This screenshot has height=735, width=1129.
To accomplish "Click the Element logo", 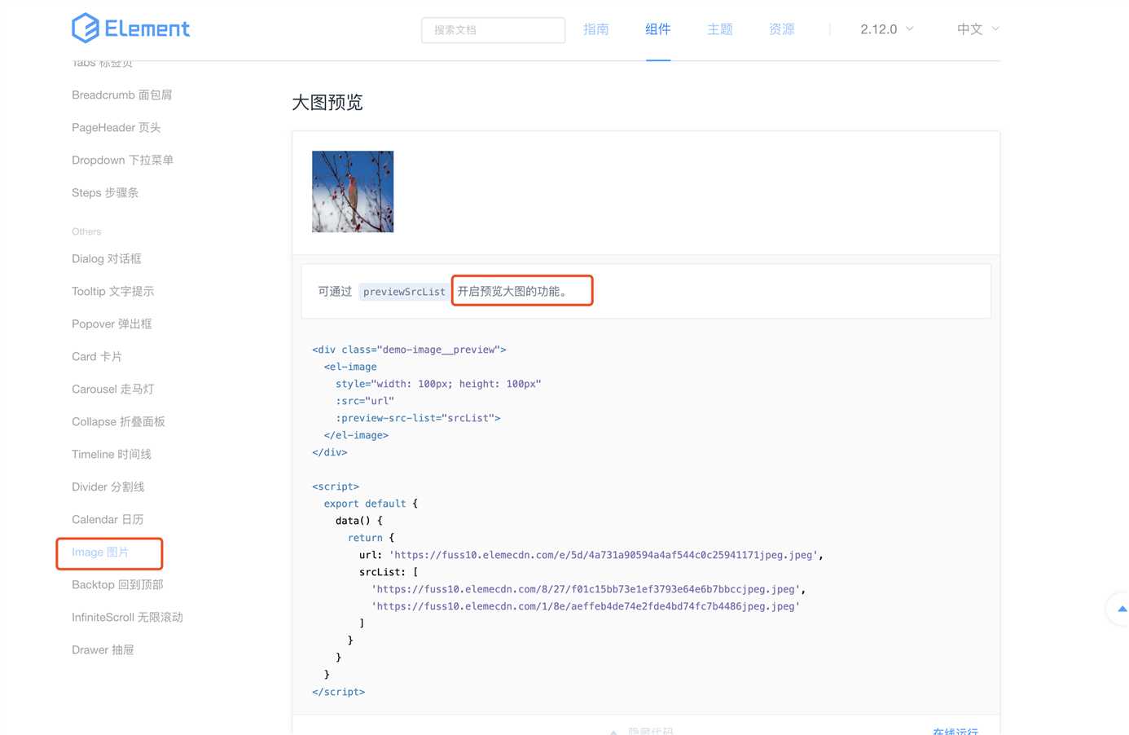I will [130, 29].
